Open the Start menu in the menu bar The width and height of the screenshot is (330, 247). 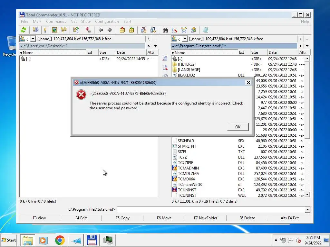pos(127,22)
